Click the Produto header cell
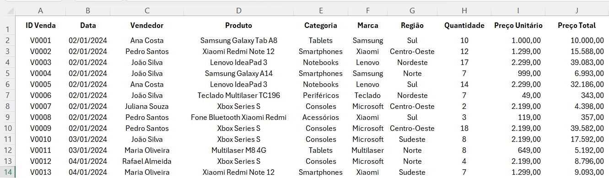The width and height of the screenshot is (609, 178). (238, 26)
